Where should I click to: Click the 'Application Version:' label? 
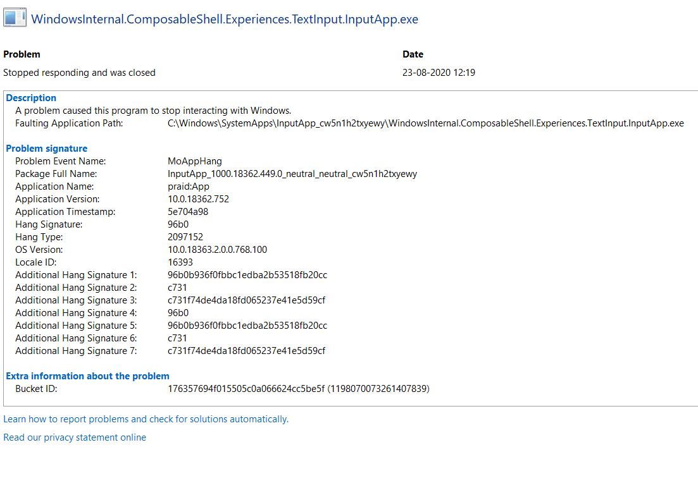(58, 199)
